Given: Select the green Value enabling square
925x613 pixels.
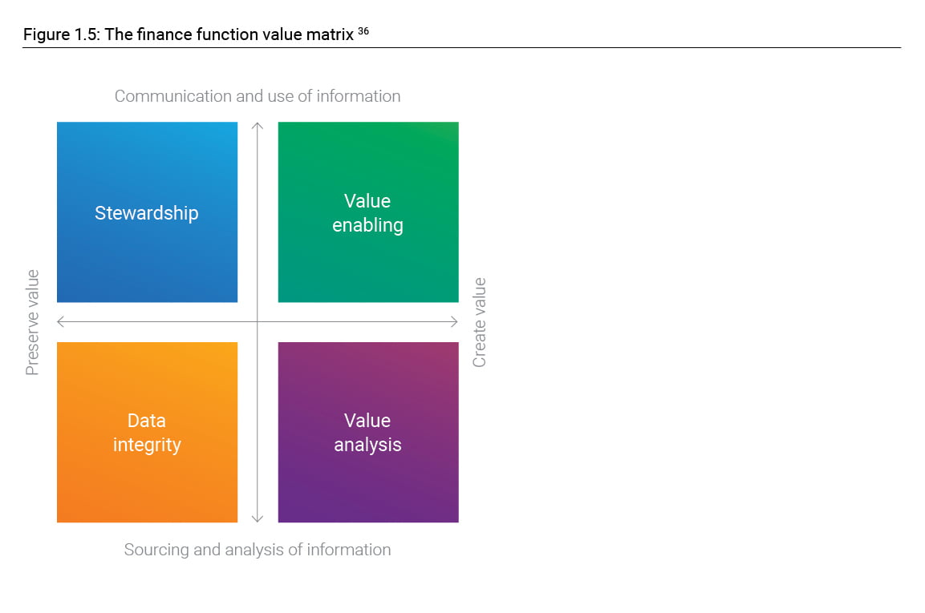Looking at the screenshot, I should tap(368, 212).
